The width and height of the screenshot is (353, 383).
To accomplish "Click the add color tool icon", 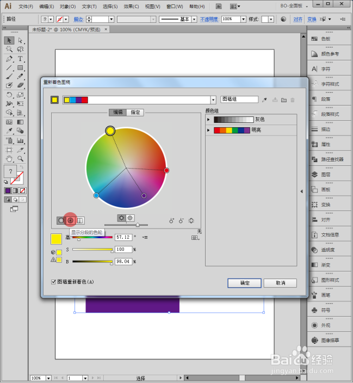I will point(172,220).
